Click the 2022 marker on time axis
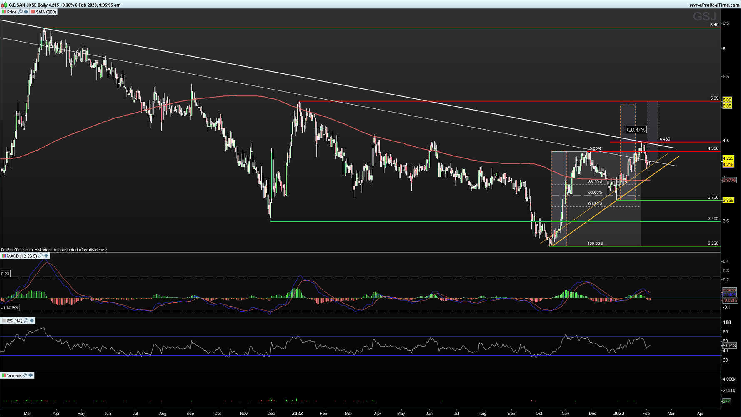 coord(297,414)
